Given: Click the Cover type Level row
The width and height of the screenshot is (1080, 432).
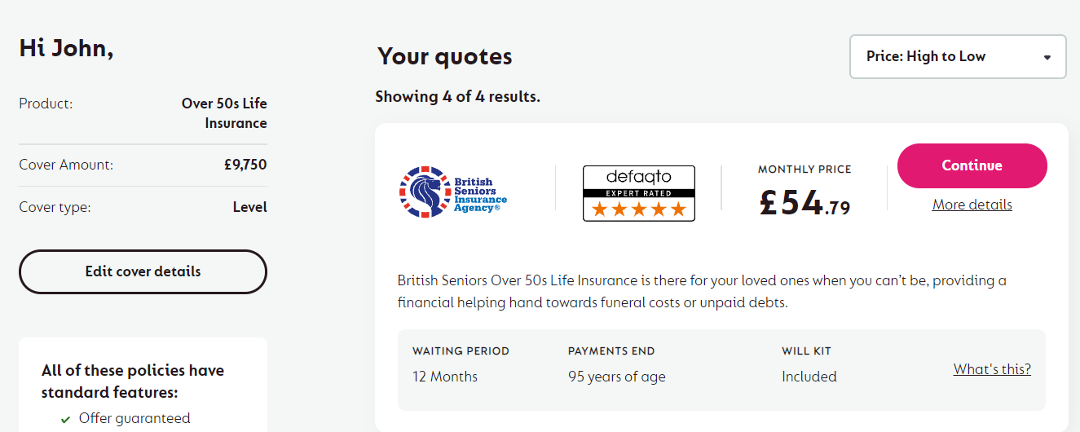Looking at the screenshot, I should 143,207.
